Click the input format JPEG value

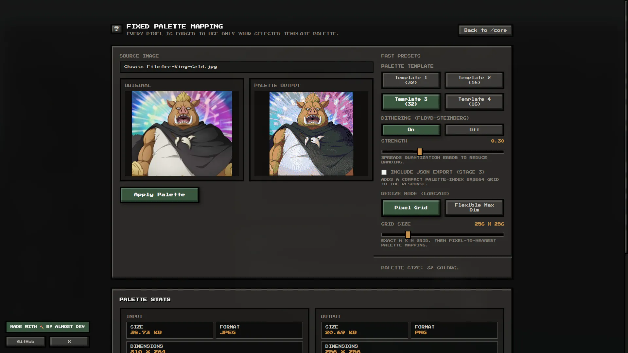[228, 332]
